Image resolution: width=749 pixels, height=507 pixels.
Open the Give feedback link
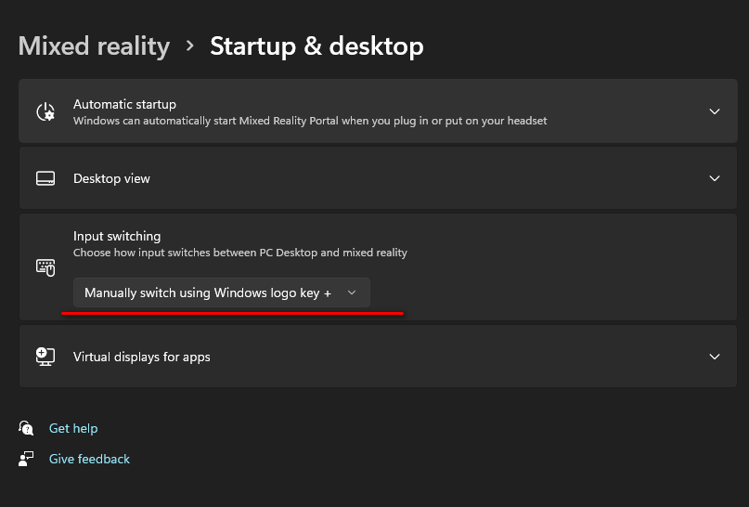tap(89, 459)
